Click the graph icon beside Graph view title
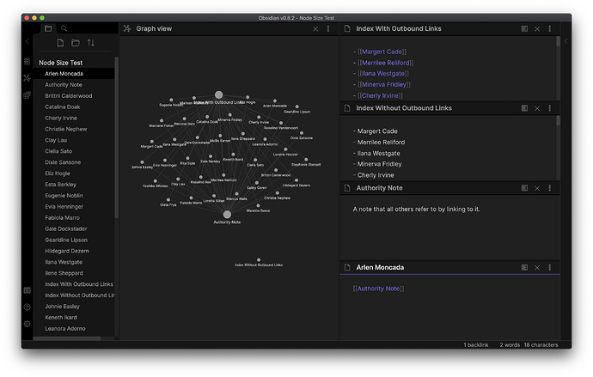The image size is (593, 377). point(127,28)
